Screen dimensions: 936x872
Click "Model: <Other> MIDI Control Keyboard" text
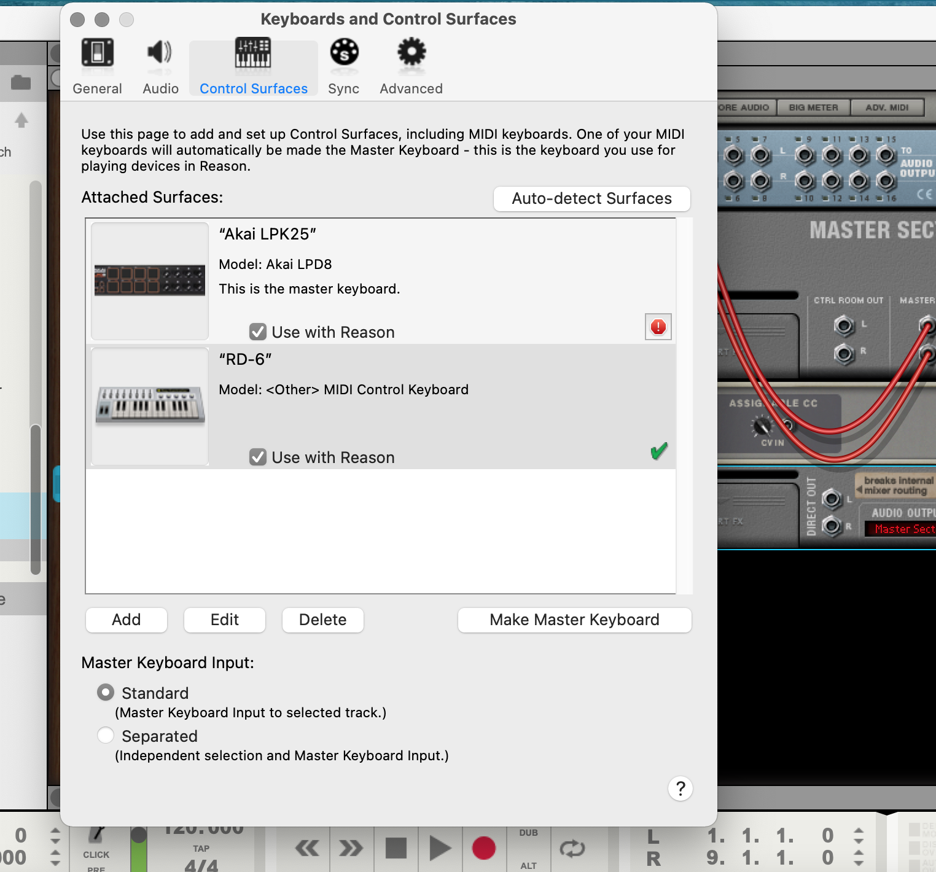(x=344, y=389)
